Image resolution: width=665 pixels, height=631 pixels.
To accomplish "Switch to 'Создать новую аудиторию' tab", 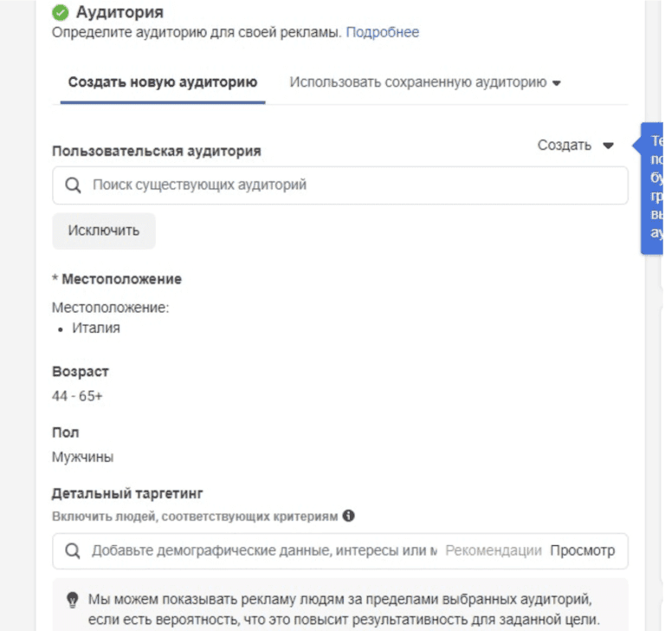I will tap(163, 82).
